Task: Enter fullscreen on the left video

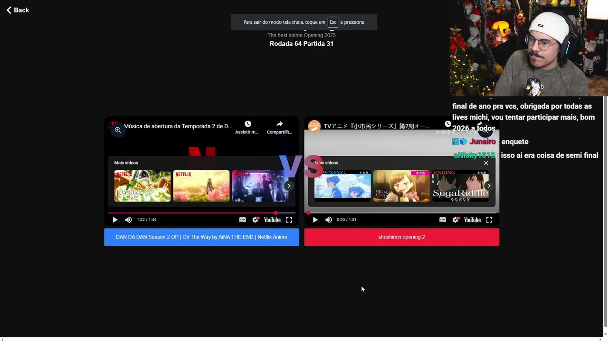Action: click(x=289, y=220)
